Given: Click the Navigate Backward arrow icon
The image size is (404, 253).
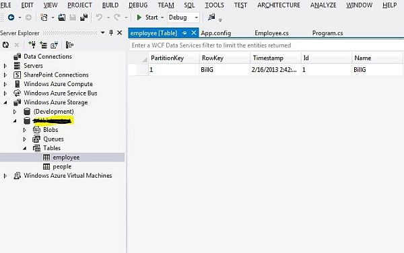Looking at the screenshot, I should click(x=11, y=17).
